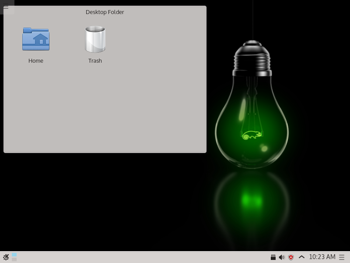350x263 pixels.
Task: Select the Trash icon
Action: tap(95, 39)
